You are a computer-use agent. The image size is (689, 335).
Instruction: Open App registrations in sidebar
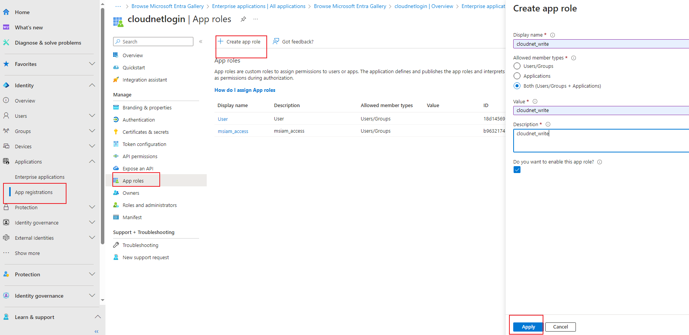(34, 192)
